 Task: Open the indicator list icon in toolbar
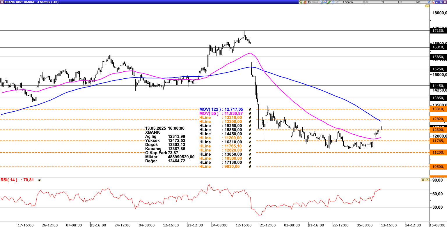321,2
